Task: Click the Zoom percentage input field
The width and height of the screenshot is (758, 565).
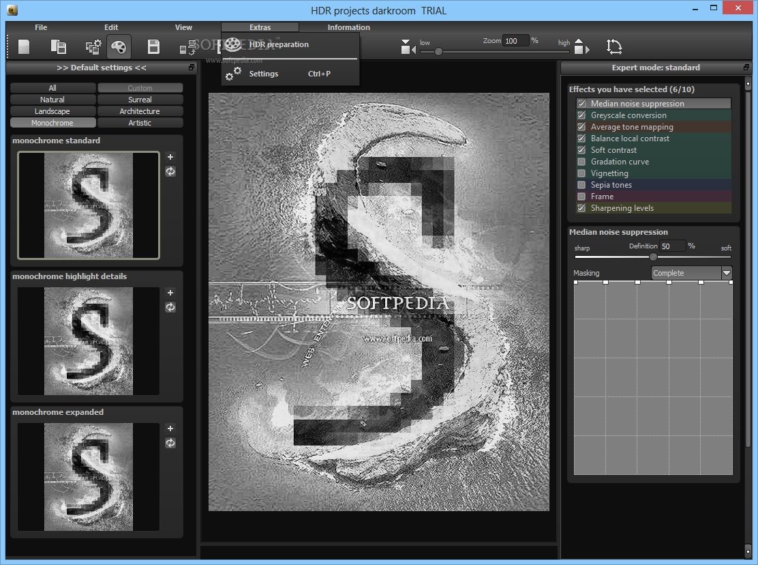Action: pos(515,41)
